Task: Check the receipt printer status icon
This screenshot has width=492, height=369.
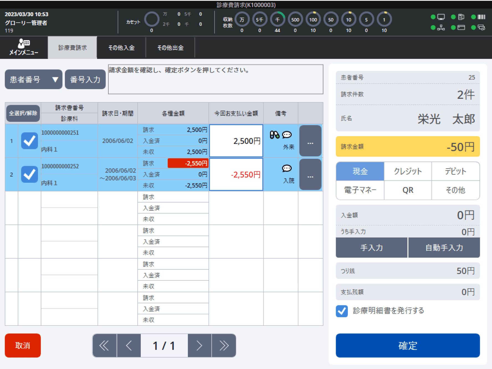Action: [461, 17]
